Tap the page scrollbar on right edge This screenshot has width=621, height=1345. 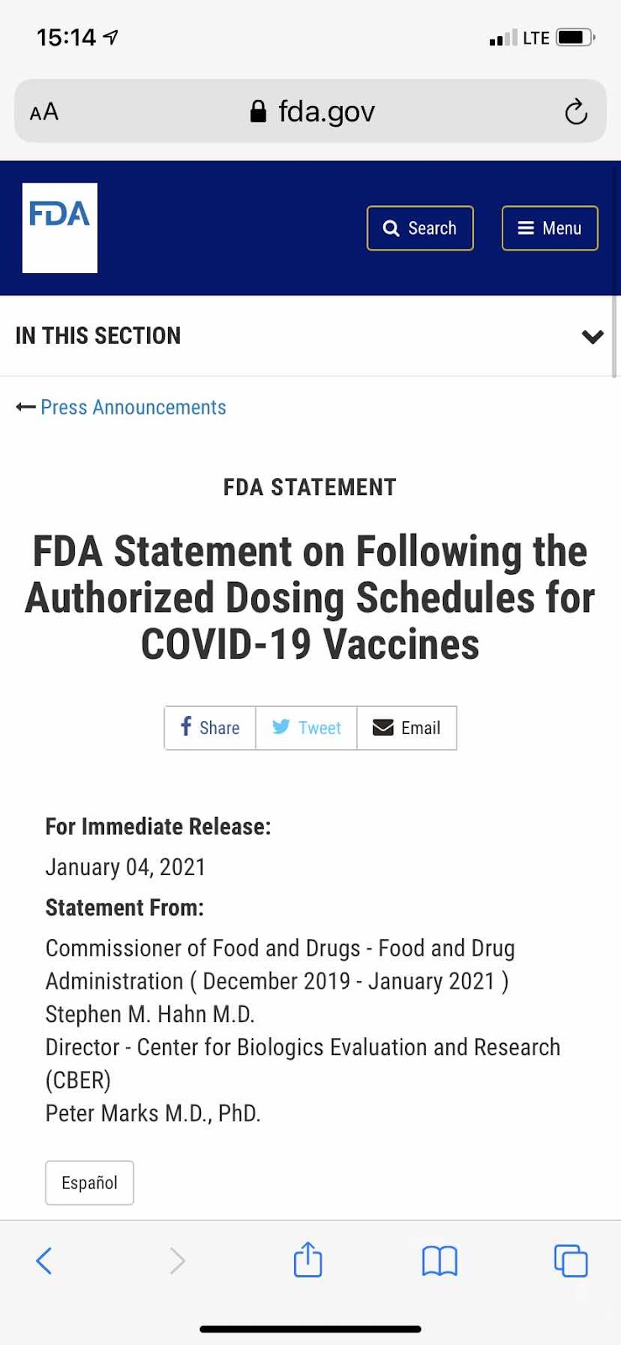614,336
